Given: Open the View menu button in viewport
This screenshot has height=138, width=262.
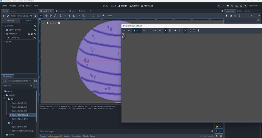Looking at the screenshot, I should (x=110, y=16).
